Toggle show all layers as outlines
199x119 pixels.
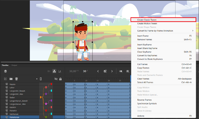click(x=41, y=79)
